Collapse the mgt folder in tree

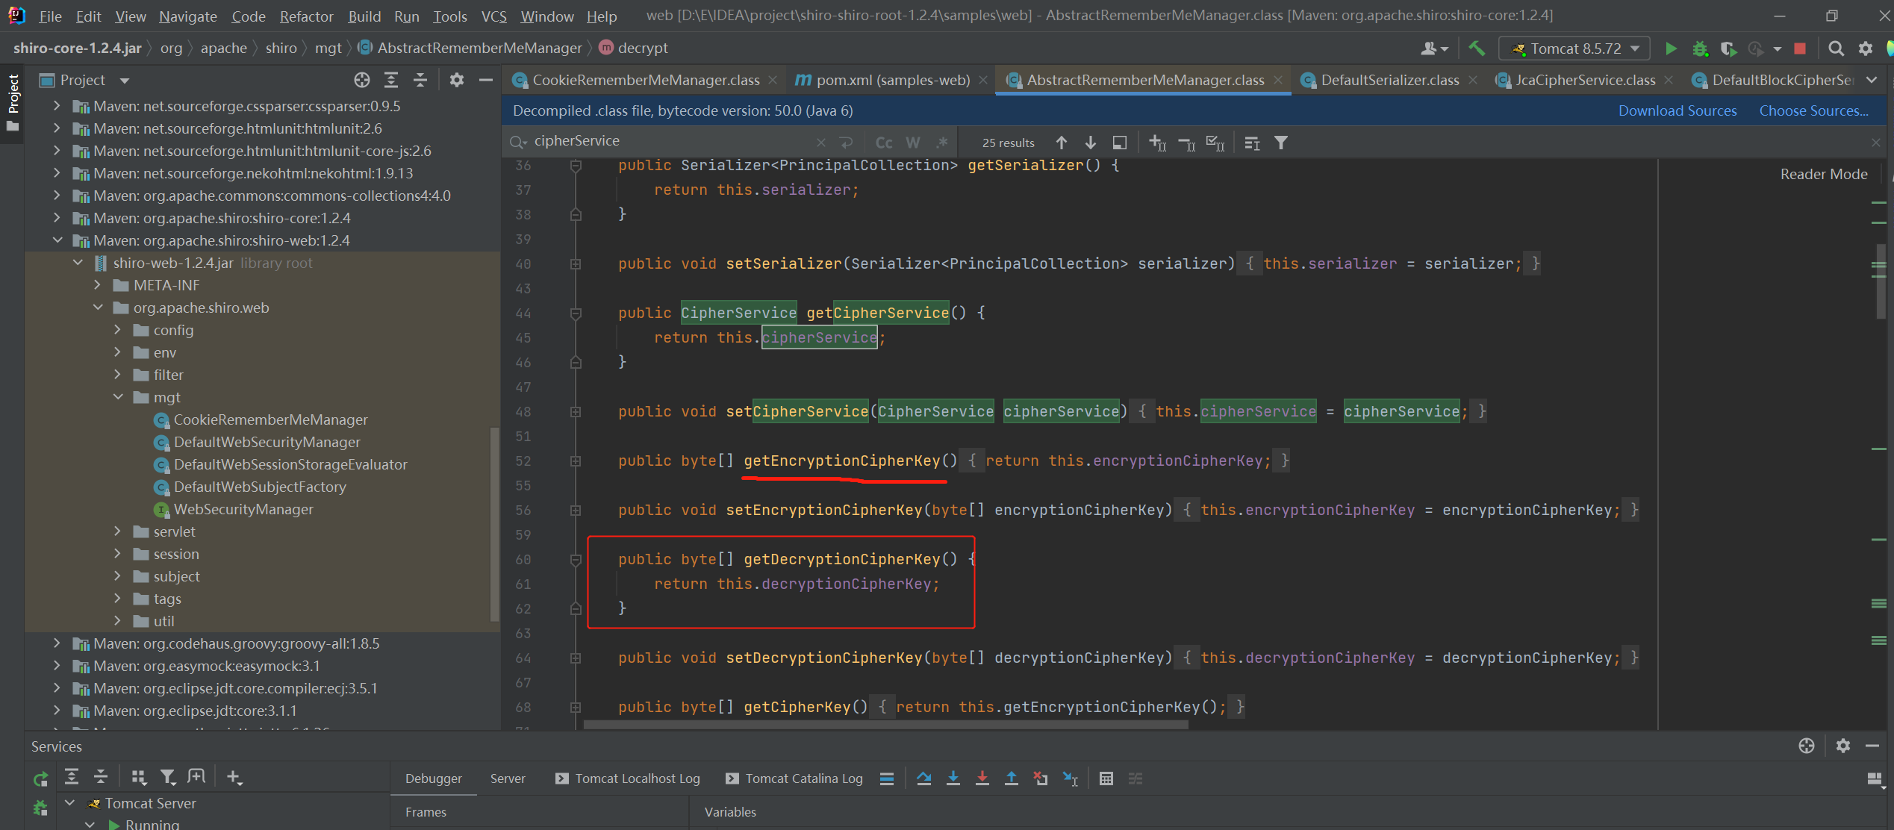pos(118,397)
